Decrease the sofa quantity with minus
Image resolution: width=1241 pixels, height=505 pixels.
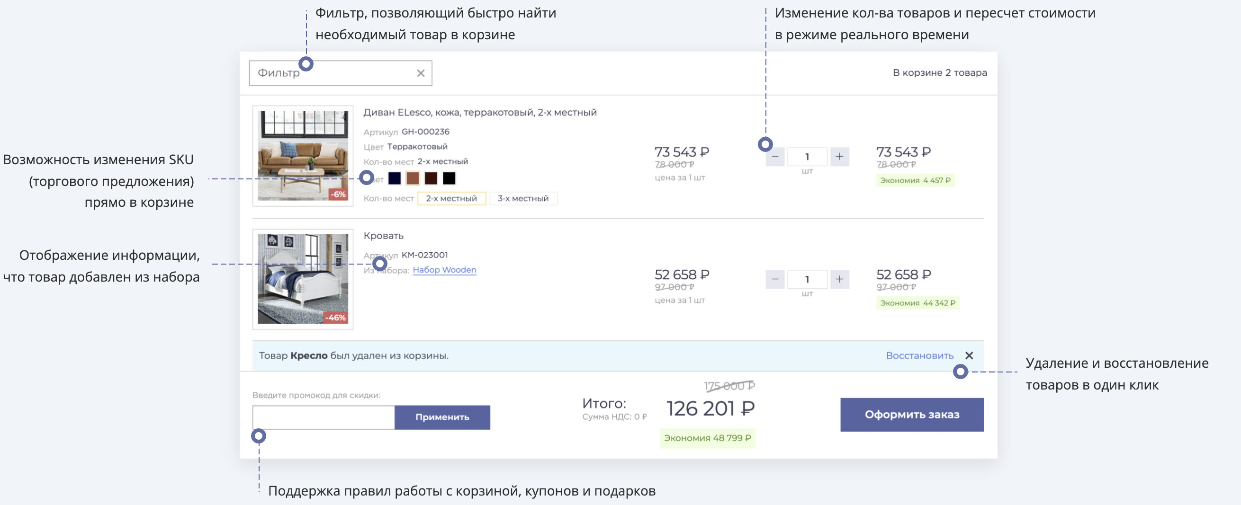tap(774, 157)
